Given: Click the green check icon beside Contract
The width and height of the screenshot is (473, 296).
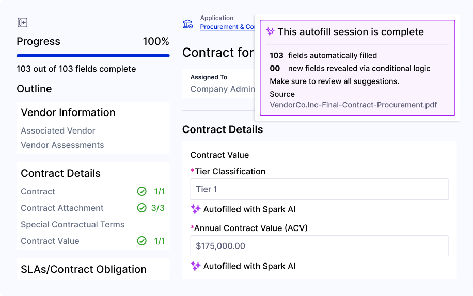Looking at the screenshot, I should (142, 191).
